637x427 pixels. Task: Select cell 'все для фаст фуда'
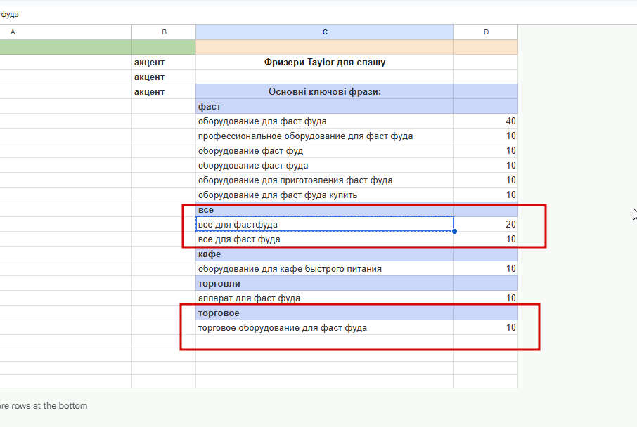[x=325, y=239]
